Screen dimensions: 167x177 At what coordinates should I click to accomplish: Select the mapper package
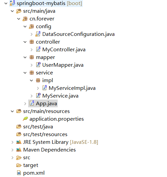coord(45,57)
